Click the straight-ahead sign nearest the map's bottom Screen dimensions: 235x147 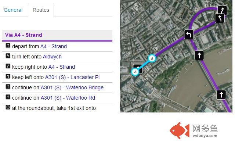coord(221,95)
